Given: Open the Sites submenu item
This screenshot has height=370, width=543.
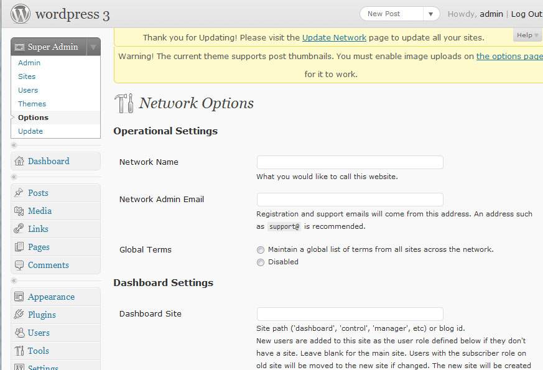Looking at the screenshot, I should (x=27, y=76).
